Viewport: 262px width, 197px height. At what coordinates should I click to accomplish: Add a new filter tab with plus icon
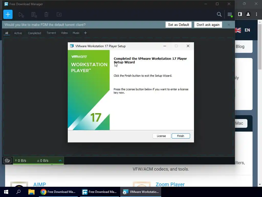(x=85, y=33)
